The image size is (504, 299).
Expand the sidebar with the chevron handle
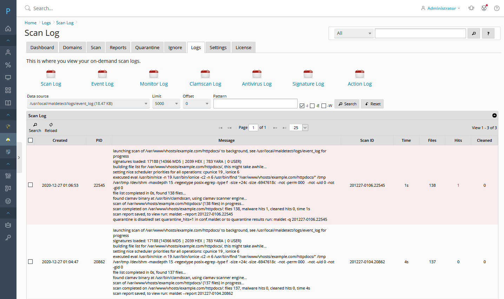pos(19,158)
